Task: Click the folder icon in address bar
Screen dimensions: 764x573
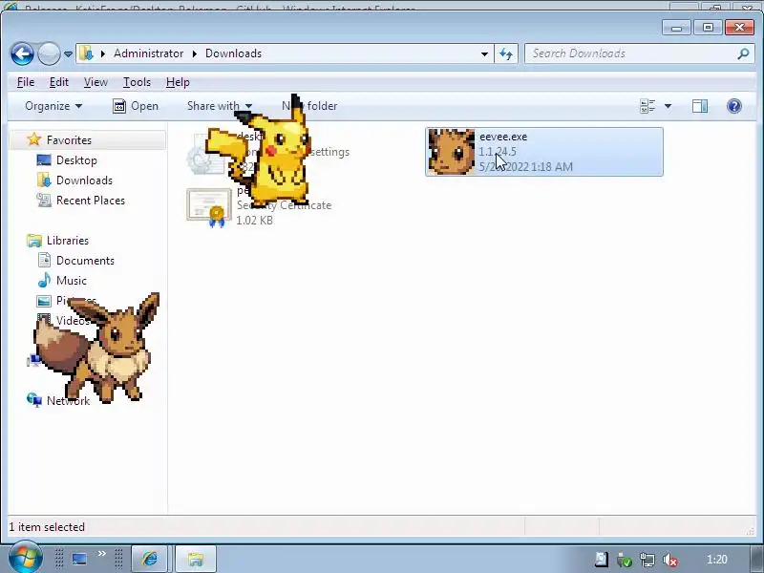Action: [x=86, y=53]
